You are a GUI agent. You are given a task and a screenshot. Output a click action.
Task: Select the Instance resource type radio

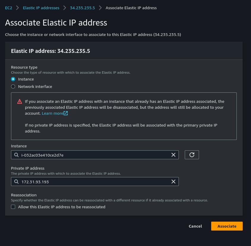click(13, 79)
